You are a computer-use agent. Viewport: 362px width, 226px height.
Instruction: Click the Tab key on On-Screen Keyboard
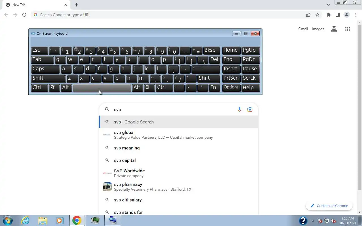42,60
